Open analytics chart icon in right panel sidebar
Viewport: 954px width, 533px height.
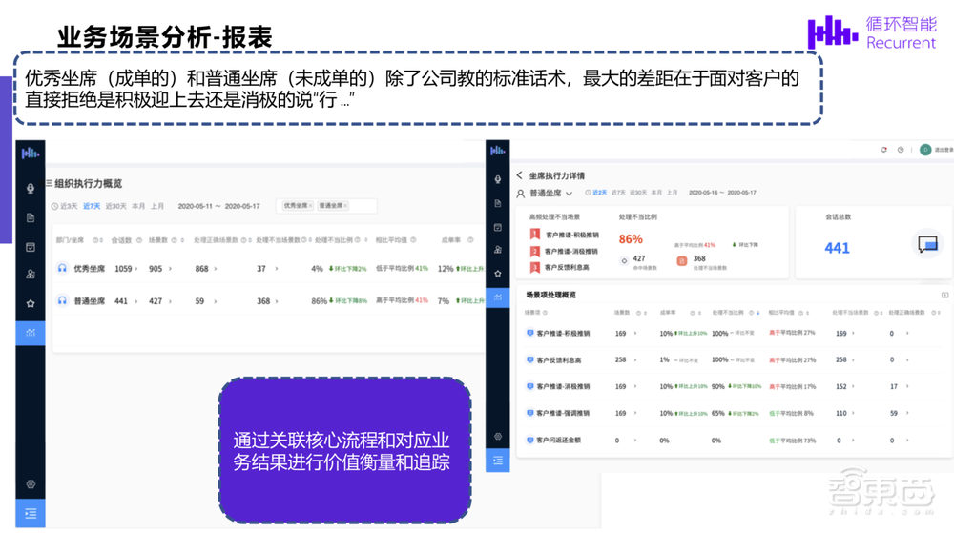coord(498,297)
